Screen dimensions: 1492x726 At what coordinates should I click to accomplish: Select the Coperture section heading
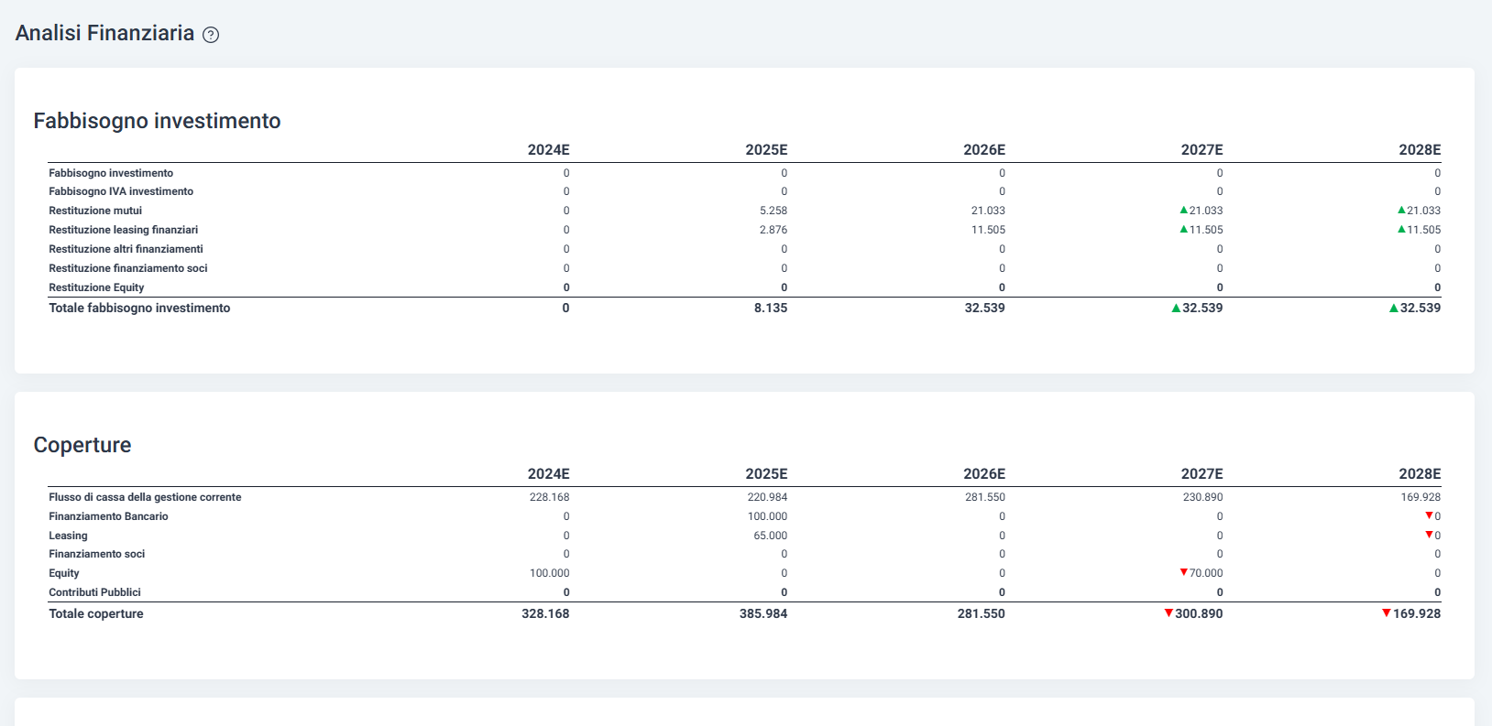82,445
